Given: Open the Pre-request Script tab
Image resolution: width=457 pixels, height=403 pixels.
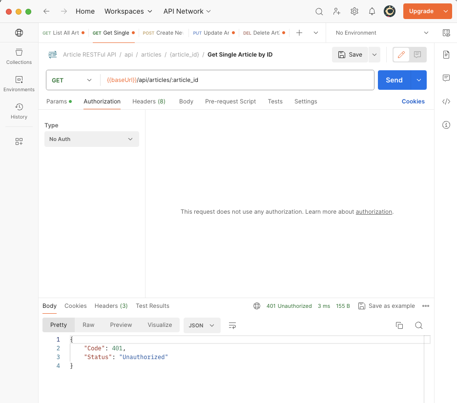Looking at the screenshot, I should [230, 101].
